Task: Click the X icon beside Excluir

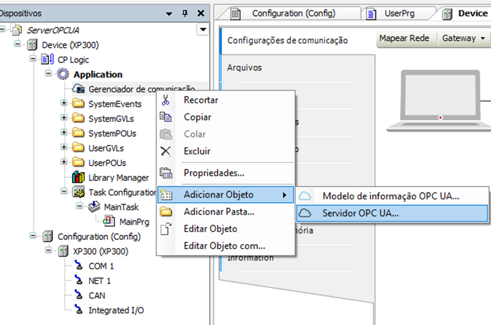Action: (166, 151)
